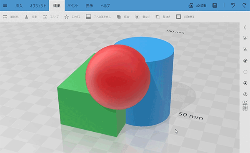Image resolution: width=250 pixels, height=153 pixels.
Task: Click 下への浮き出し (Extrude down) tool
Action: pos(98,17)
